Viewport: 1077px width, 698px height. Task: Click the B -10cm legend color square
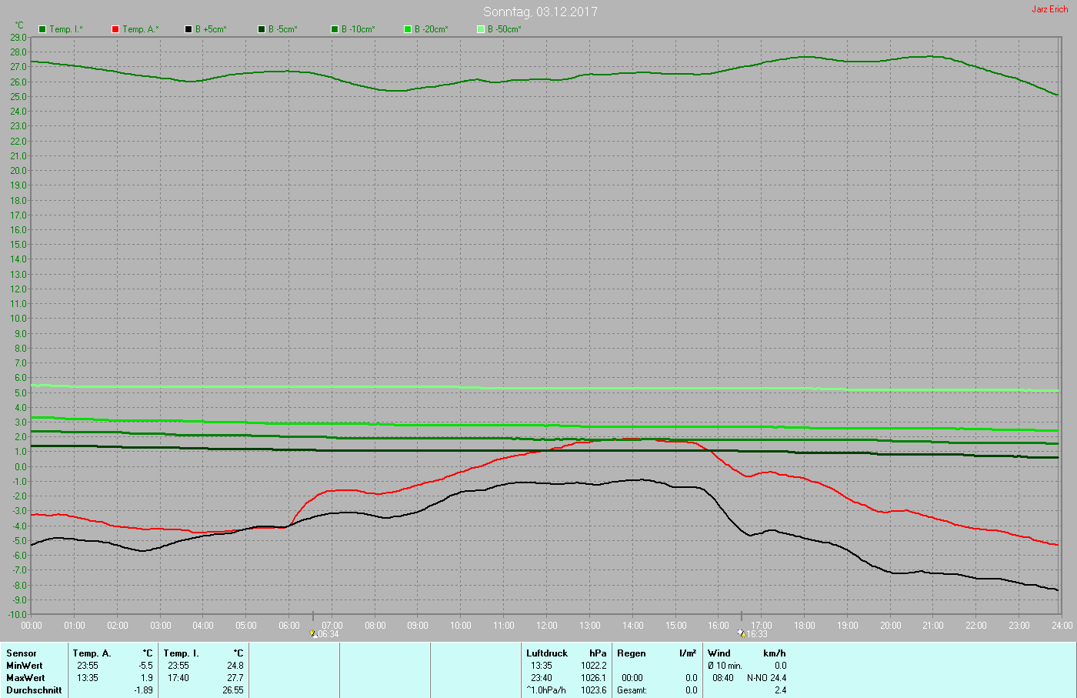pos(335,29)
